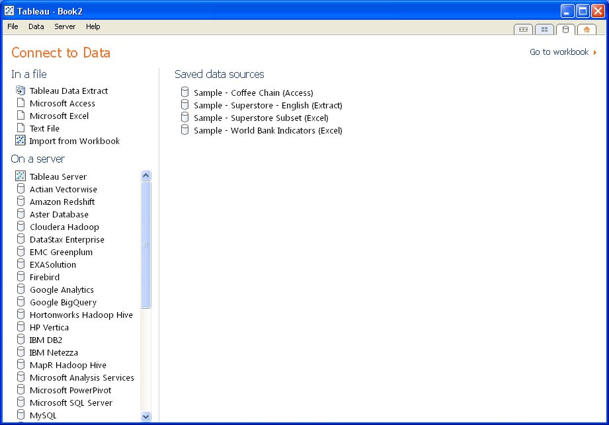
Task: Switch to the sheet sorter grid tab
Action: coord(544,30)
